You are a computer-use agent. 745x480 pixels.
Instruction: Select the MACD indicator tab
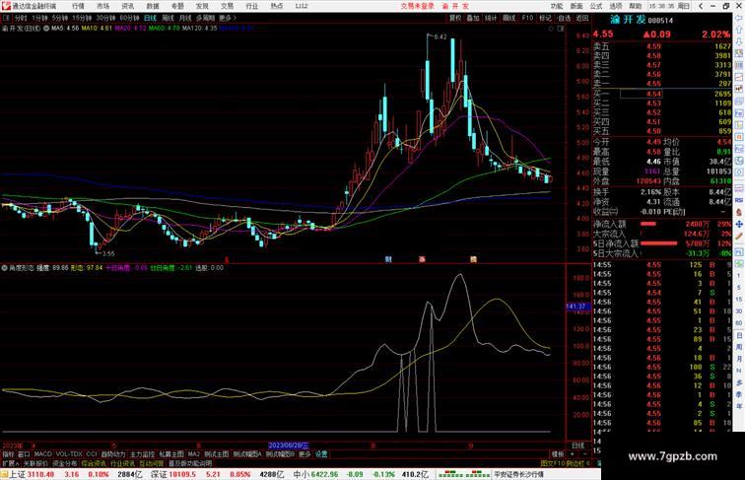click(x=42, y=454)
